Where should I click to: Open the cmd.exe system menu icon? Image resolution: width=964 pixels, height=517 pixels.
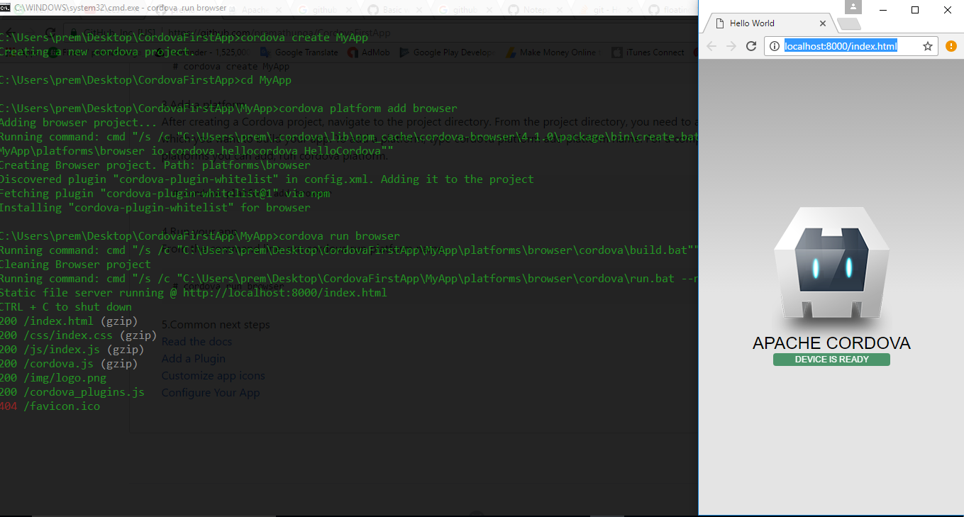[x=5, y=7]
